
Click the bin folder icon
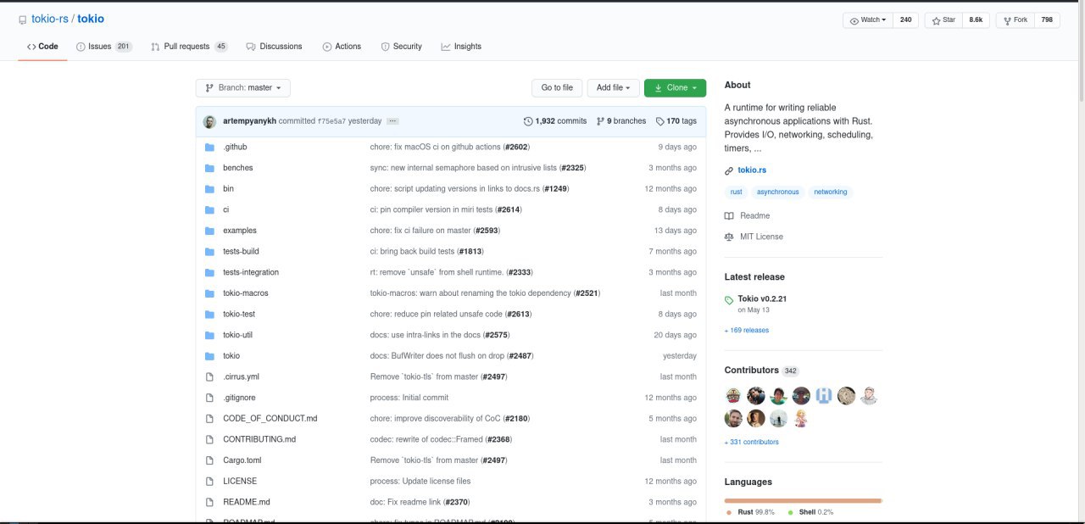(209, 189)
